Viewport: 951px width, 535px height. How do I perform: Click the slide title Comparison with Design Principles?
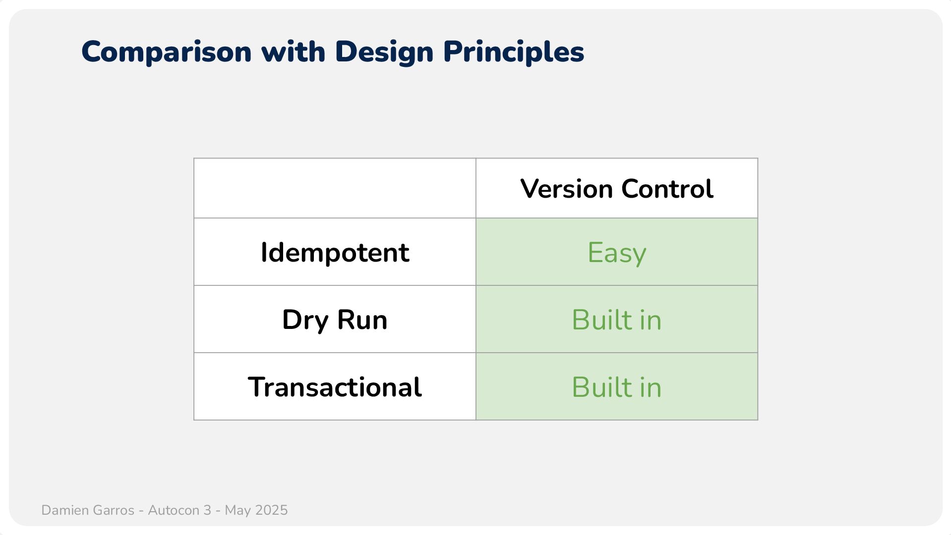coord(333,52)
